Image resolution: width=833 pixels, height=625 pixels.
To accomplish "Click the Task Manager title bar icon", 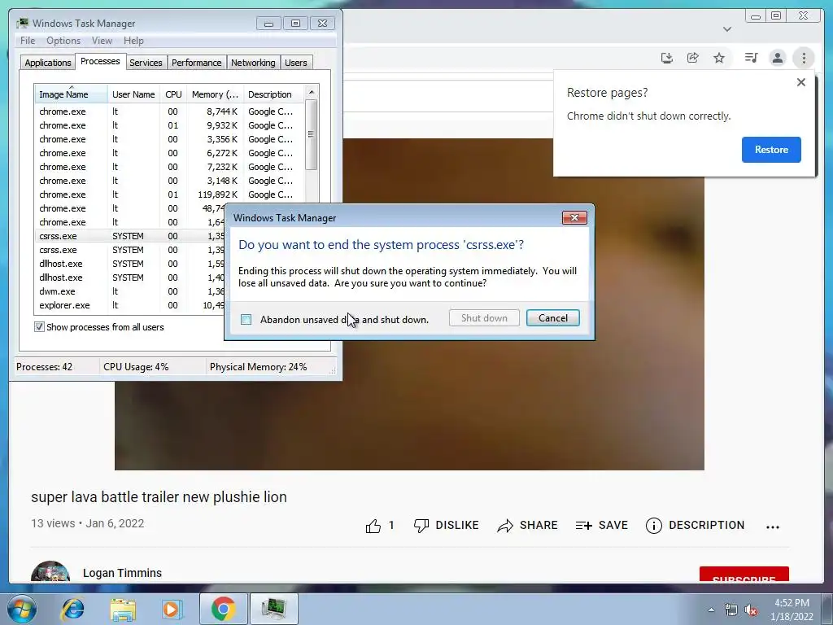I will coord(23,24).
